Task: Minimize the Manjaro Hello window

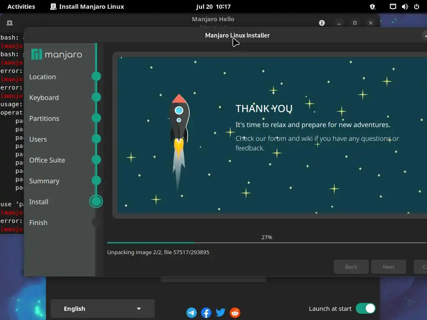Action: click(339, 23)
